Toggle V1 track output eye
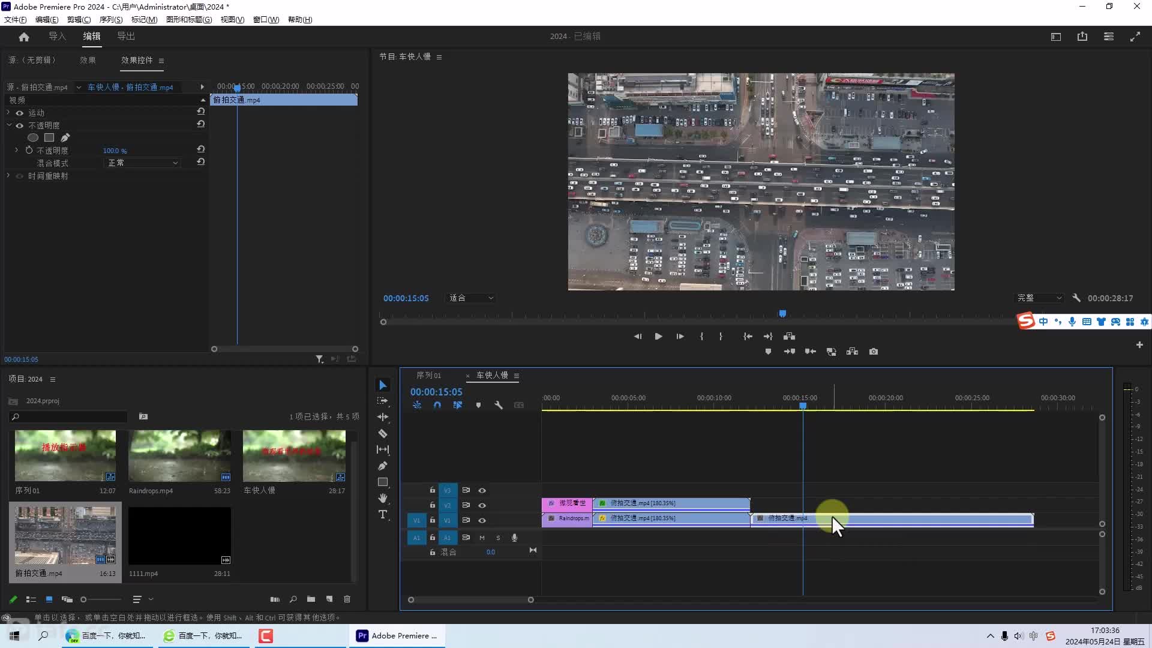Screen dimensions: 1152x648 click(482, 521)
